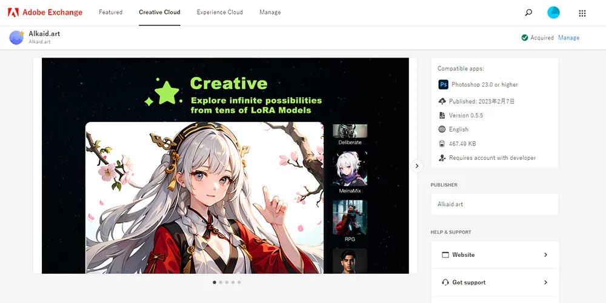This screenshot has height=303, width=606.
Task: Click the Deliberate model thumbnail
Action: pyautogui.click(x=350, y=131)
